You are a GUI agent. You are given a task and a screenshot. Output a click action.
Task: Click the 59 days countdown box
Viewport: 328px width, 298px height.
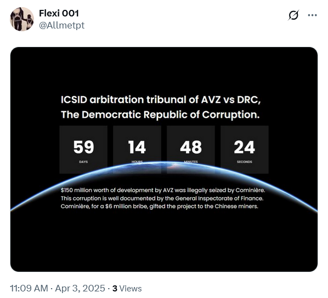(83, 150)
